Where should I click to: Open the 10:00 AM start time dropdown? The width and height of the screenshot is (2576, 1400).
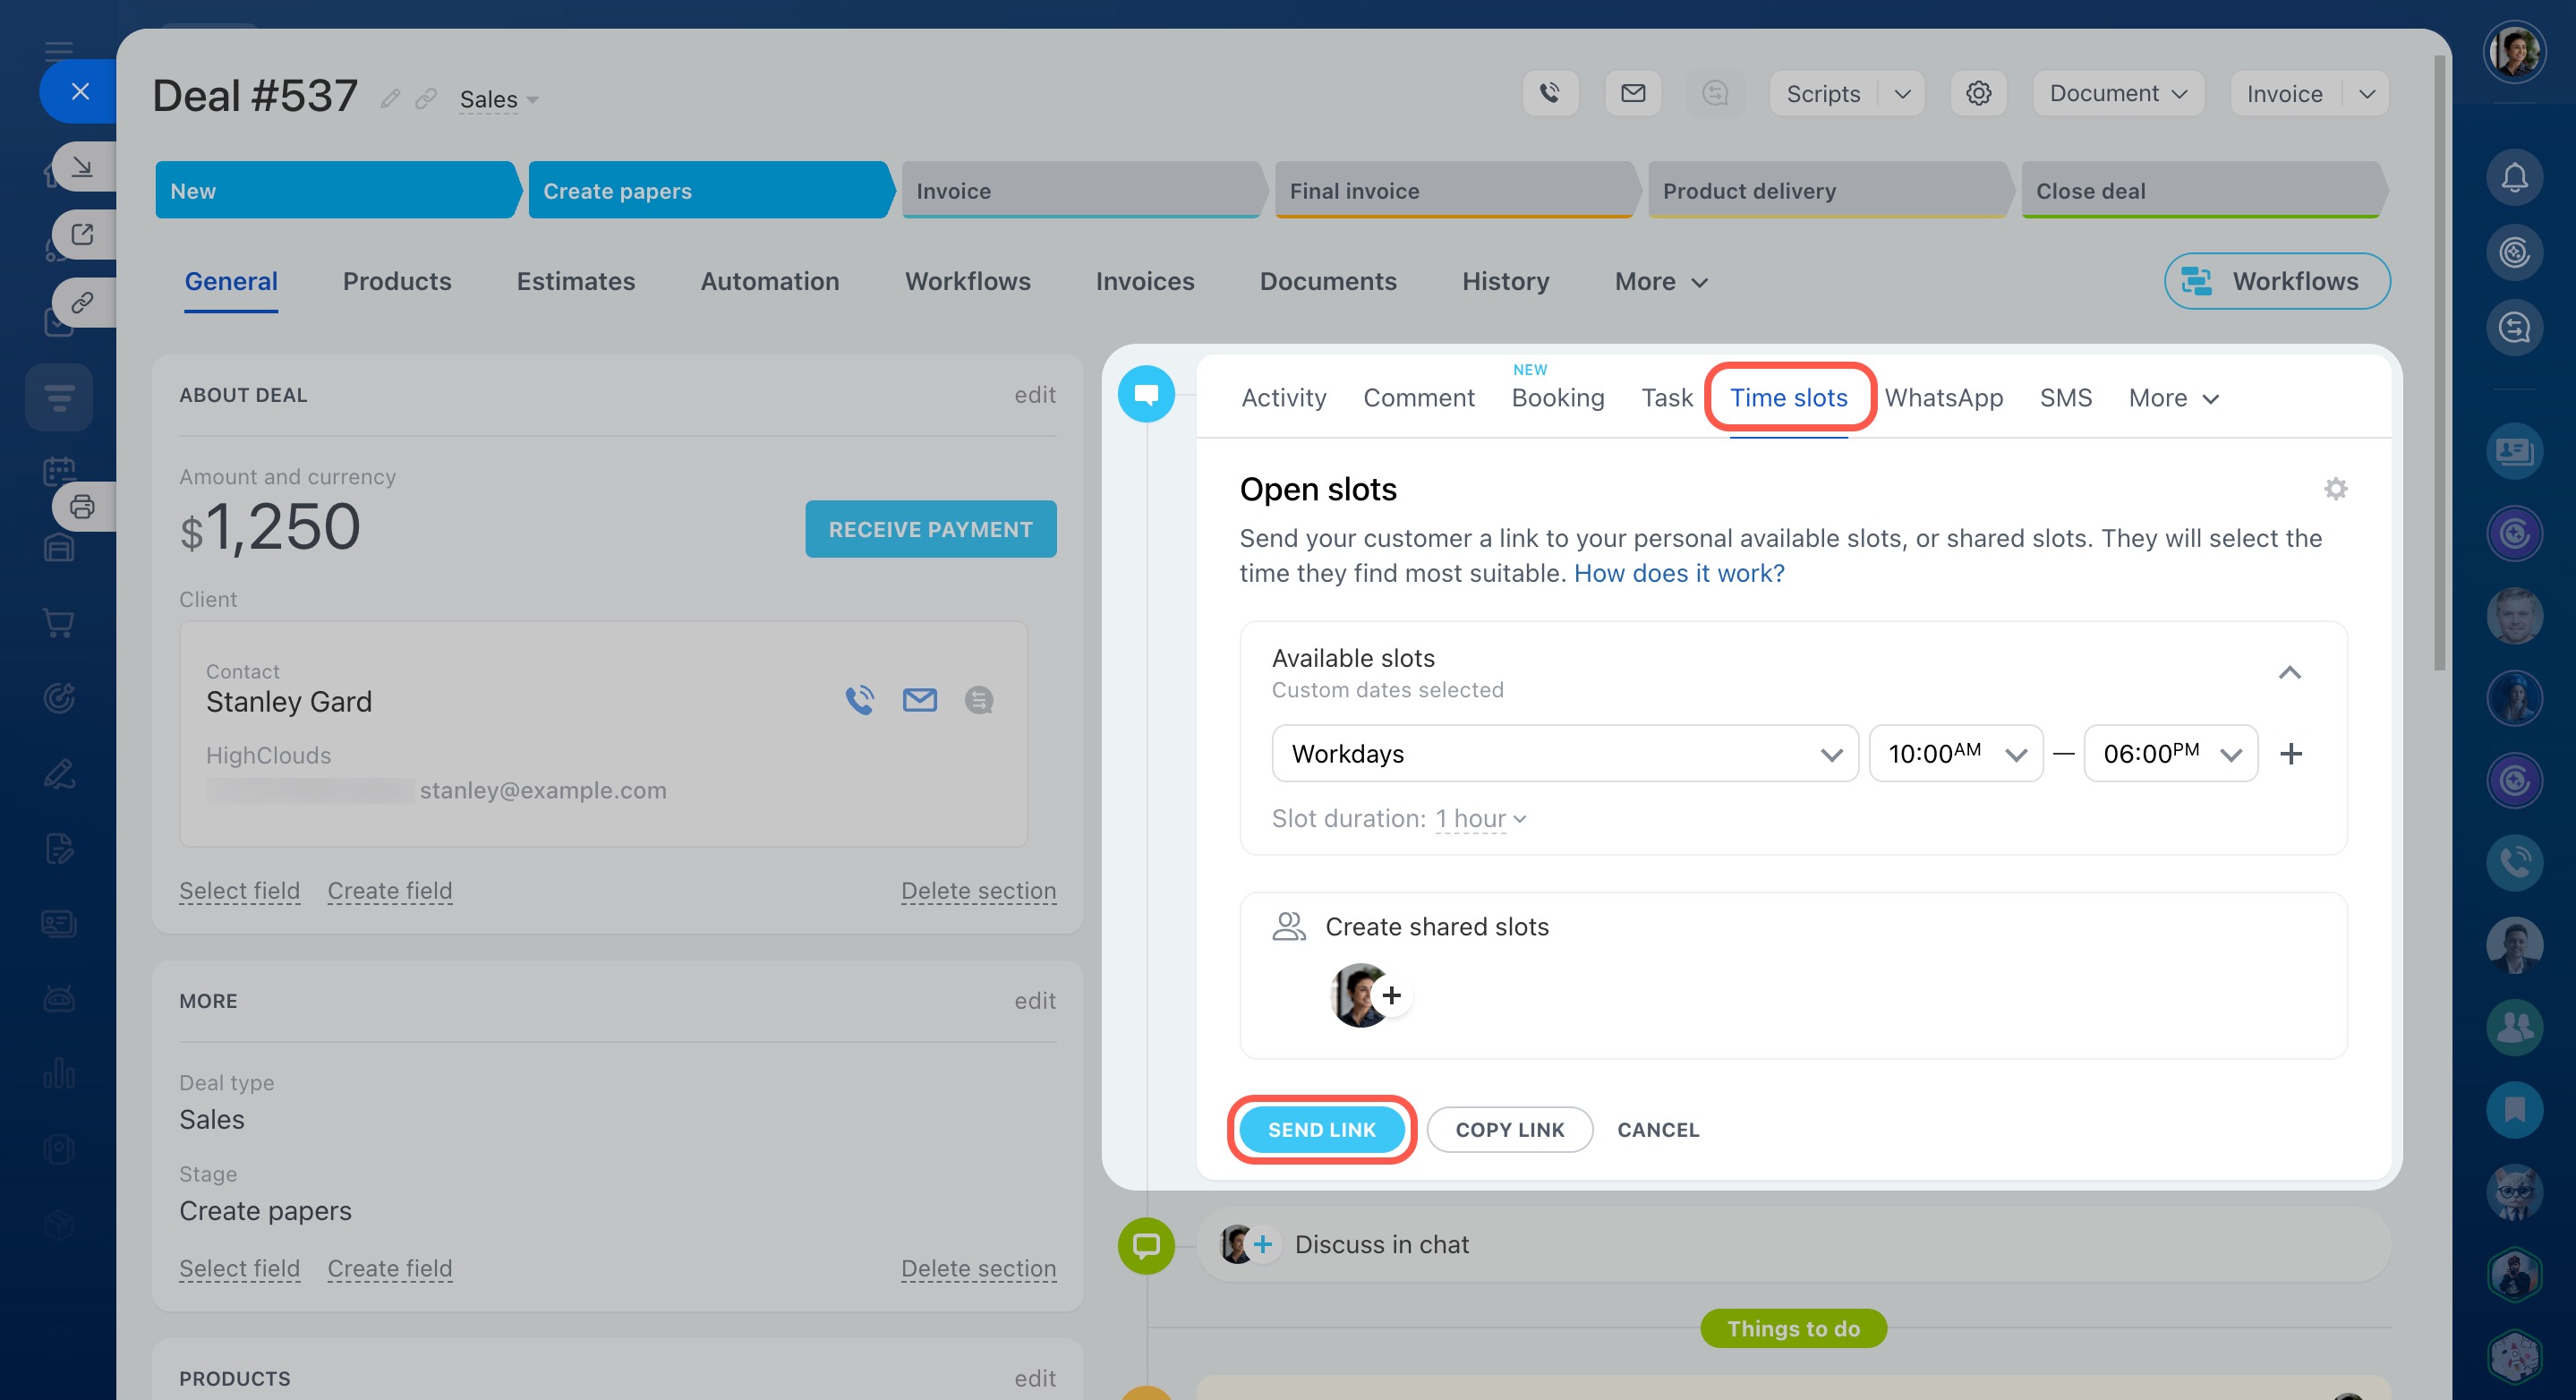click(x=1955, y=753)
